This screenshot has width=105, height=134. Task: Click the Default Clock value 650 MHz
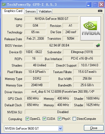point(33,105)
